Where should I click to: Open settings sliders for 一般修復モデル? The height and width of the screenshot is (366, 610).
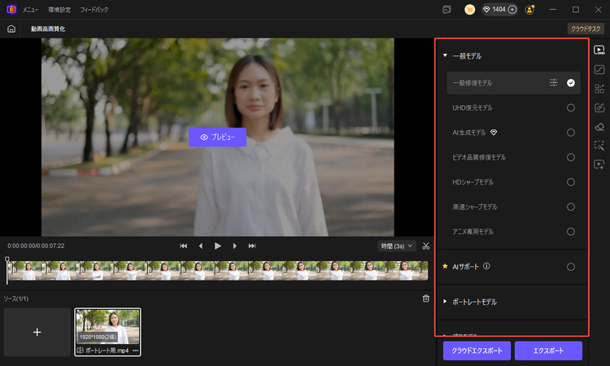coord(553,82)
